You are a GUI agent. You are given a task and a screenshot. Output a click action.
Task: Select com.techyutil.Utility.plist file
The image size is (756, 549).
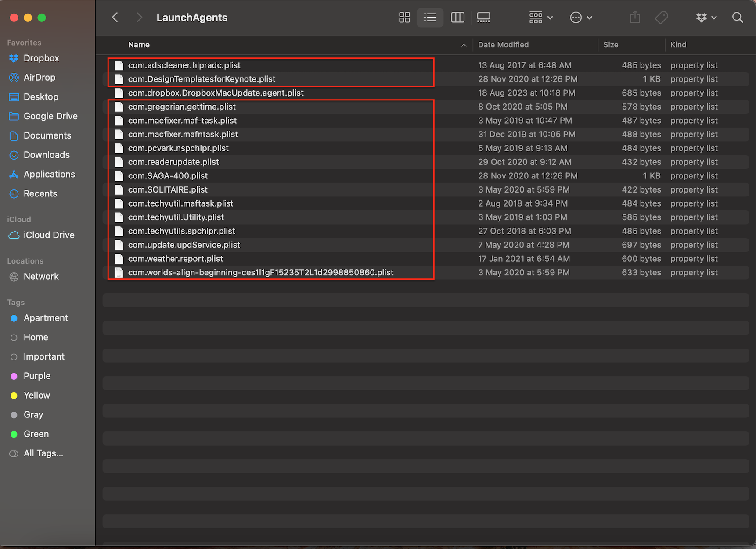[x=426, y=217]
